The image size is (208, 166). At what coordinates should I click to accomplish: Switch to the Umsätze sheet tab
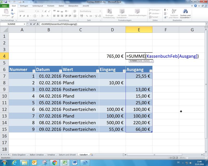click(51, 155)
